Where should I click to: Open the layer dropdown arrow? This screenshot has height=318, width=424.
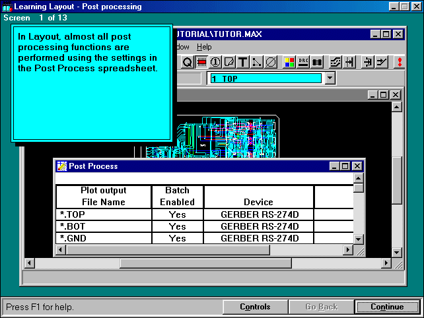[330, 78]
